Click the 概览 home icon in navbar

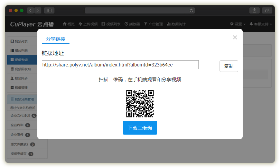(x=68, y=24)
